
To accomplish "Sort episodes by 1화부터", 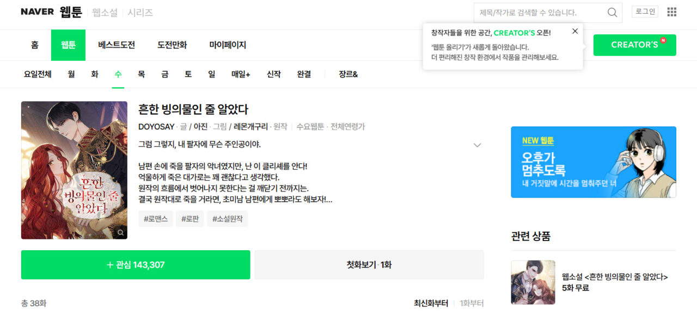I will [x=472, y=304].
